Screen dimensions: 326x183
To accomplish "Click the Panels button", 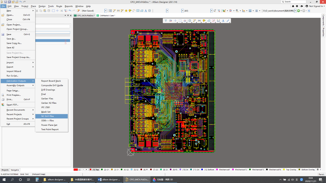I will 321,174.
